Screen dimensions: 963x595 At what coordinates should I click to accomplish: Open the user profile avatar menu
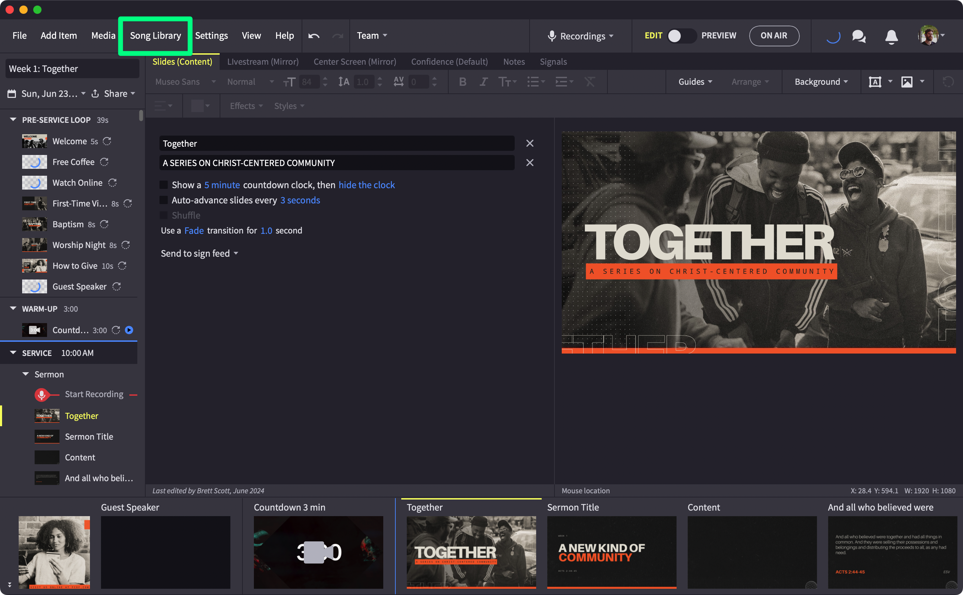pos(931,35)
